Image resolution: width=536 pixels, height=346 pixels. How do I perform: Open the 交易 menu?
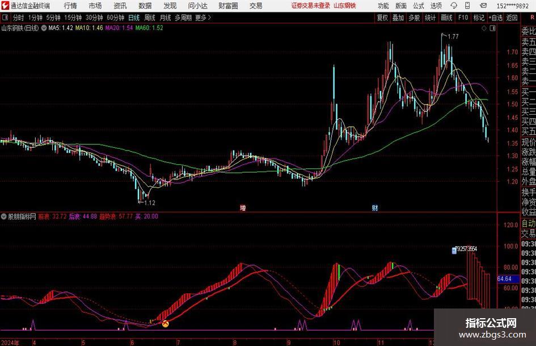tap(256, 6)
